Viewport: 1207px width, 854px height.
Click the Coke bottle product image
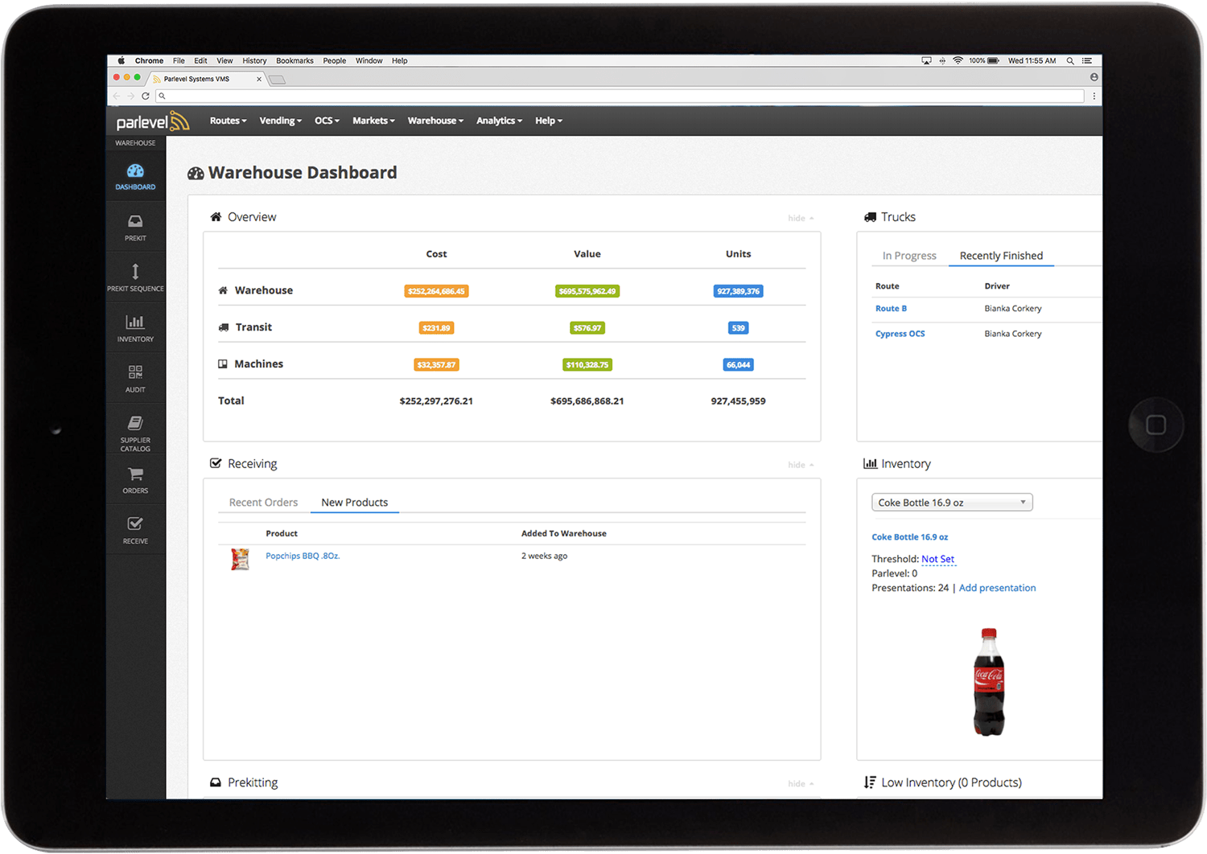click(x=989, y=682)
